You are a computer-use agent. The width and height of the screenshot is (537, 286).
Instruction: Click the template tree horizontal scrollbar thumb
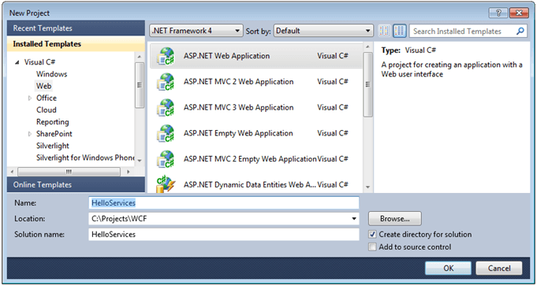(69, 171)
